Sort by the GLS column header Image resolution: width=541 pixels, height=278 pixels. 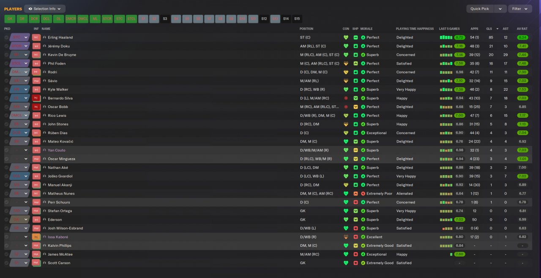point(489,29)
